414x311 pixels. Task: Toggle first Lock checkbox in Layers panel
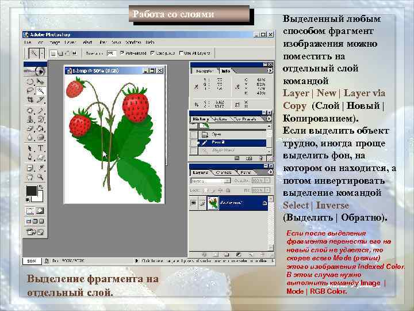(206, 191)
